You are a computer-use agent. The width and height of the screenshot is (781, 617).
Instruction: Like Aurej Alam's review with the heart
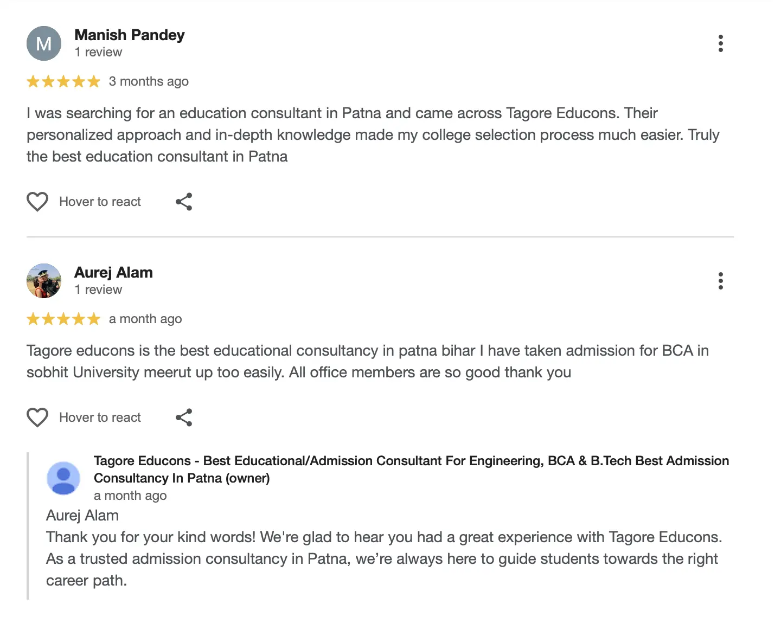(x=37, y=417)
